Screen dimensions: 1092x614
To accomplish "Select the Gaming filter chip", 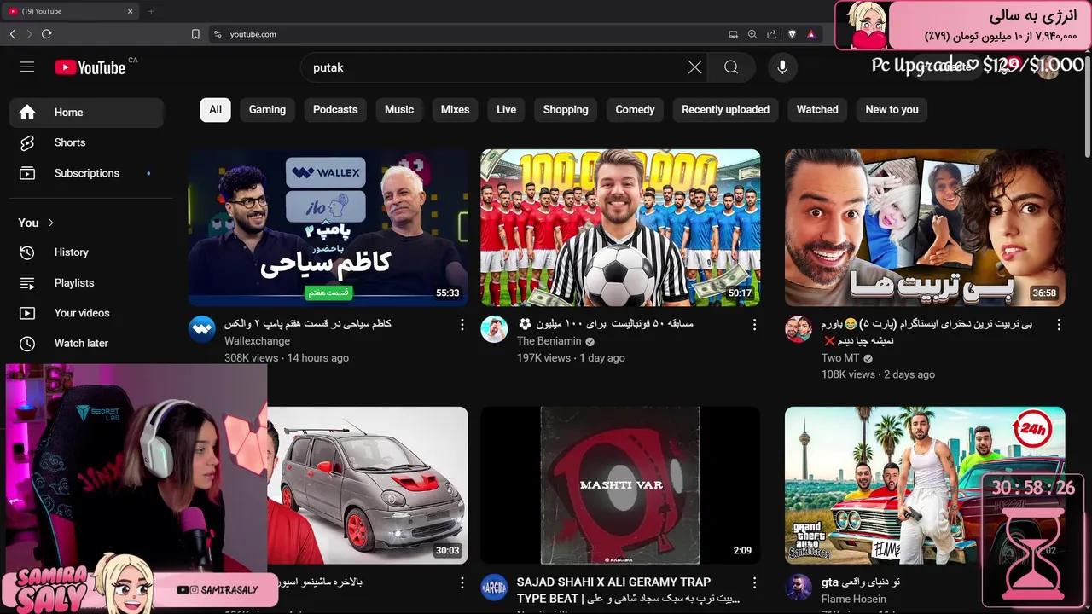I will 267,109.
